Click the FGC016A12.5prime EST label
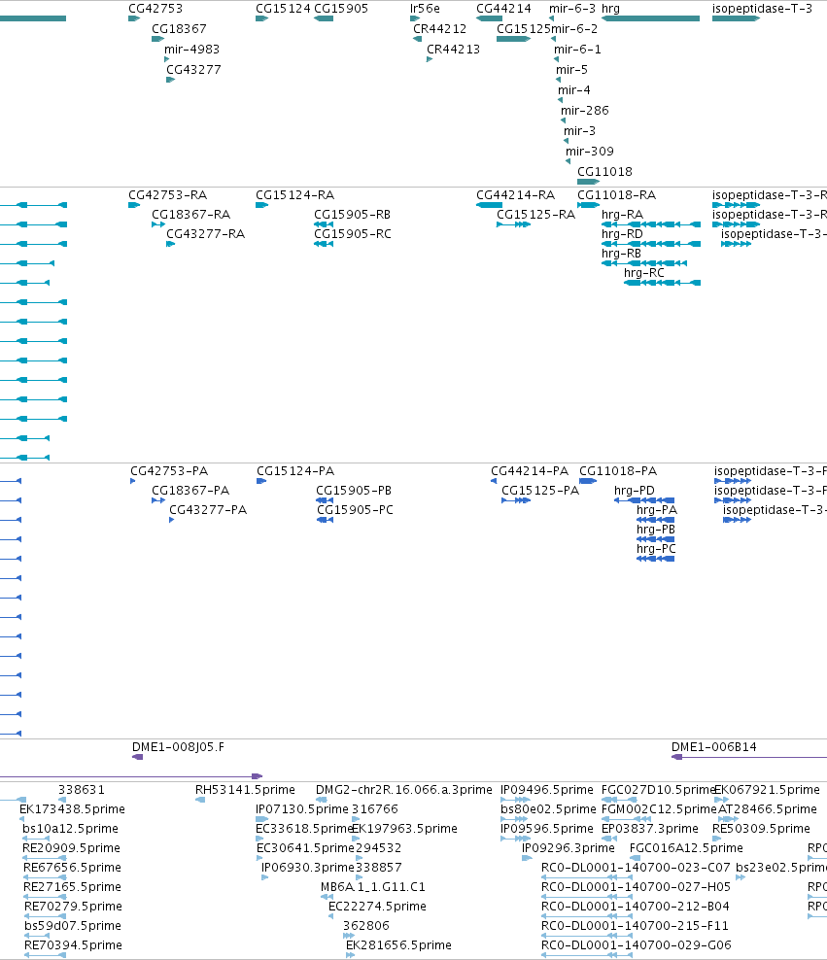Image resolution: width=827 pixels, height=960 pixels. 686,848
